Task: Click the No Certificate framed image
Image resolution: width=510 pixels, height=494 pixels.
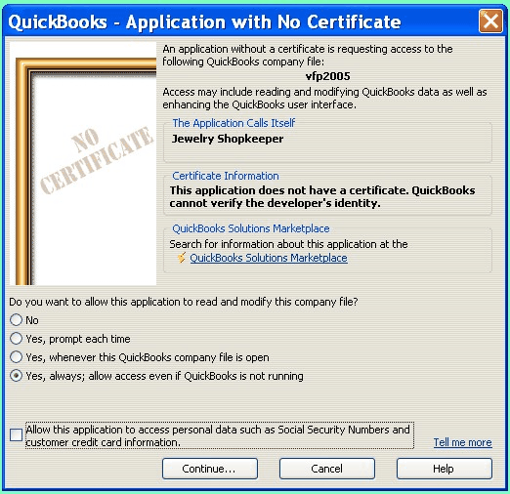Action: tap(83, 163)
